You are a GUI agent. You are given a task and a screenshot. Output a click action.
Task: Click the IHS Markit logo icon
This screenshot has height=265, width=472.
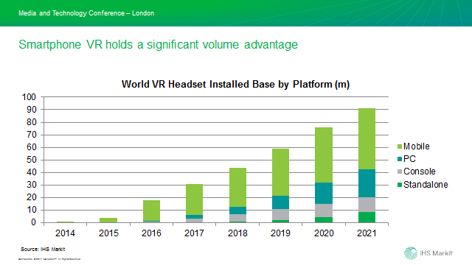pyautogui.click(x=410, y=253)
